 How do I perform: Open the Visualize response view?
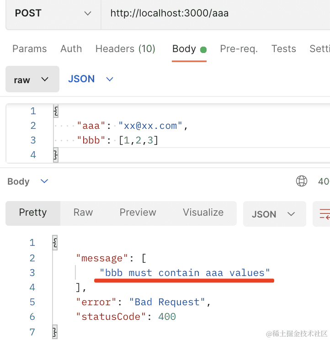point(203,212)
